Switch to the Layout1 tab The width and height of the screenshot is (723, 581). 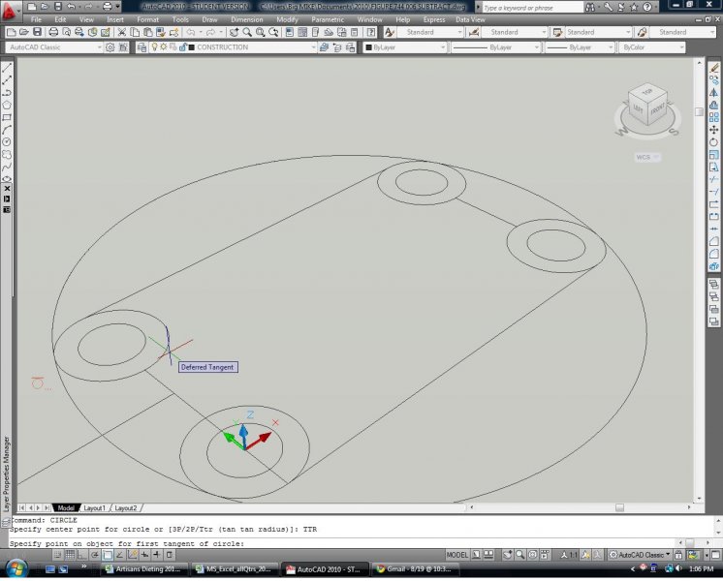(94, 507)
